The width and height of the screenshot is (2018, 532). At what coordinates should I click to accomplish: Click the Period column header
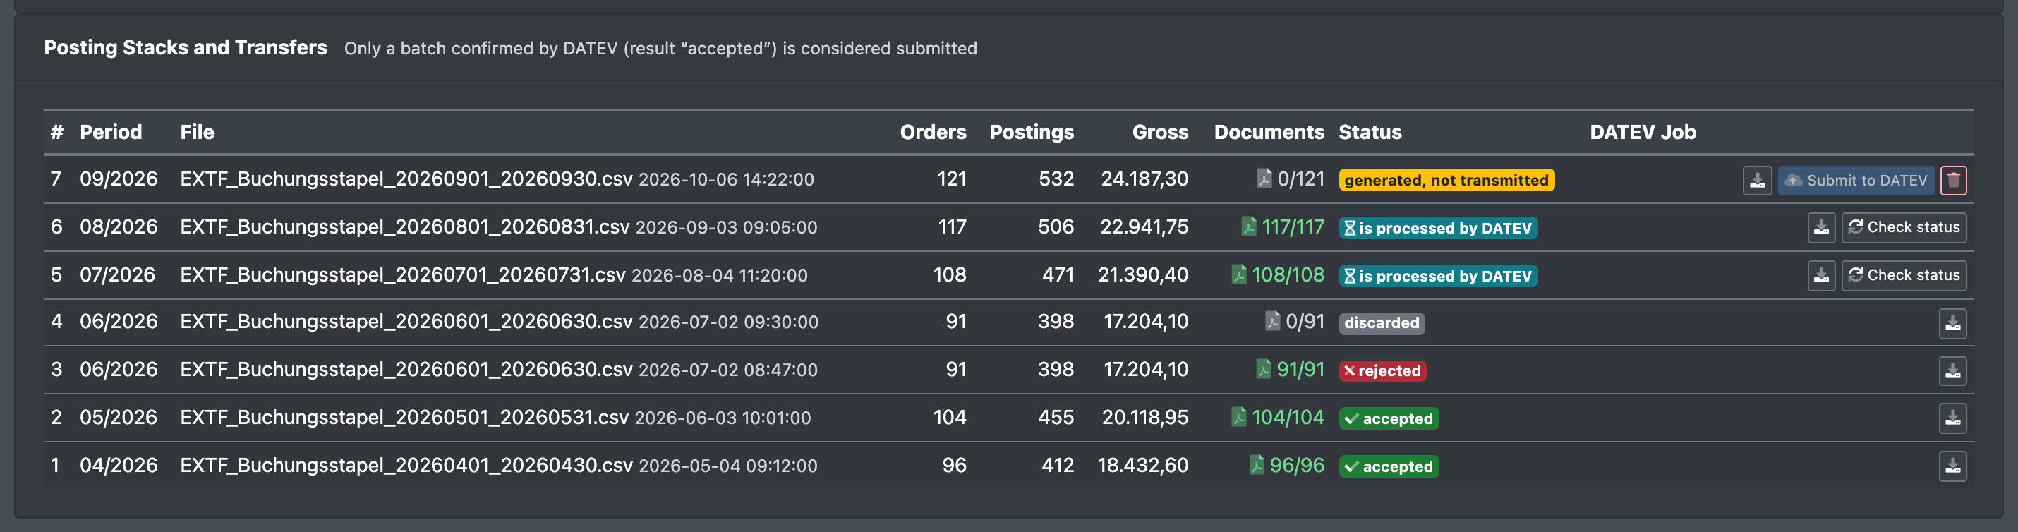111,133
